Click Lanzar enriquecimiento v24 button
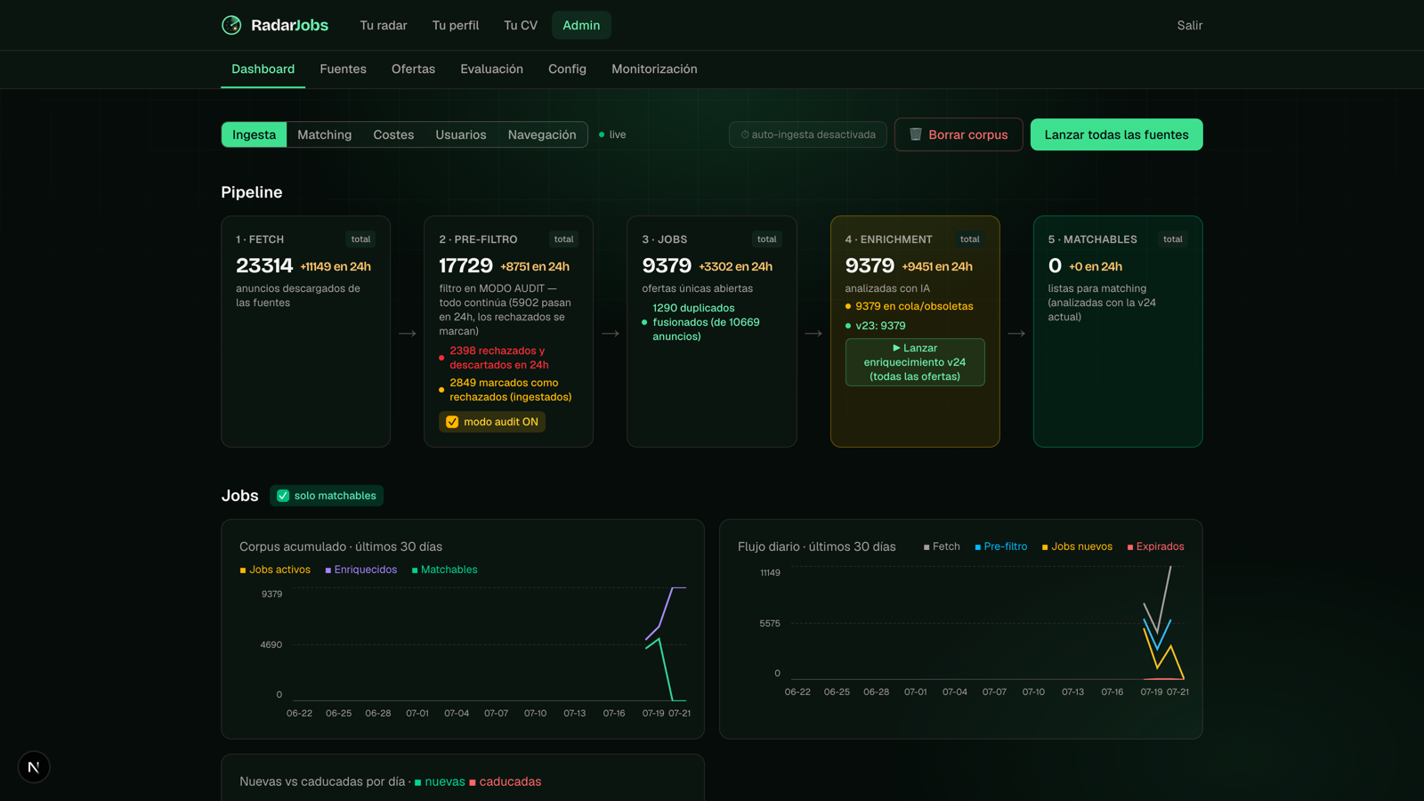Screen dimensions: 1424x801 pos(915,362)
